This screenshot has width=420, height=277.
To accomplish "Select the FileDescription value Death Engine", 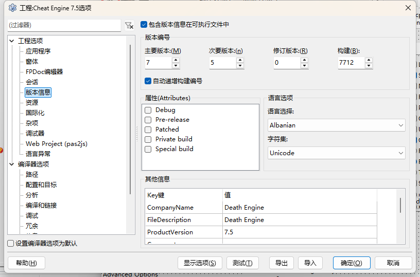I will tap(300, 220).
